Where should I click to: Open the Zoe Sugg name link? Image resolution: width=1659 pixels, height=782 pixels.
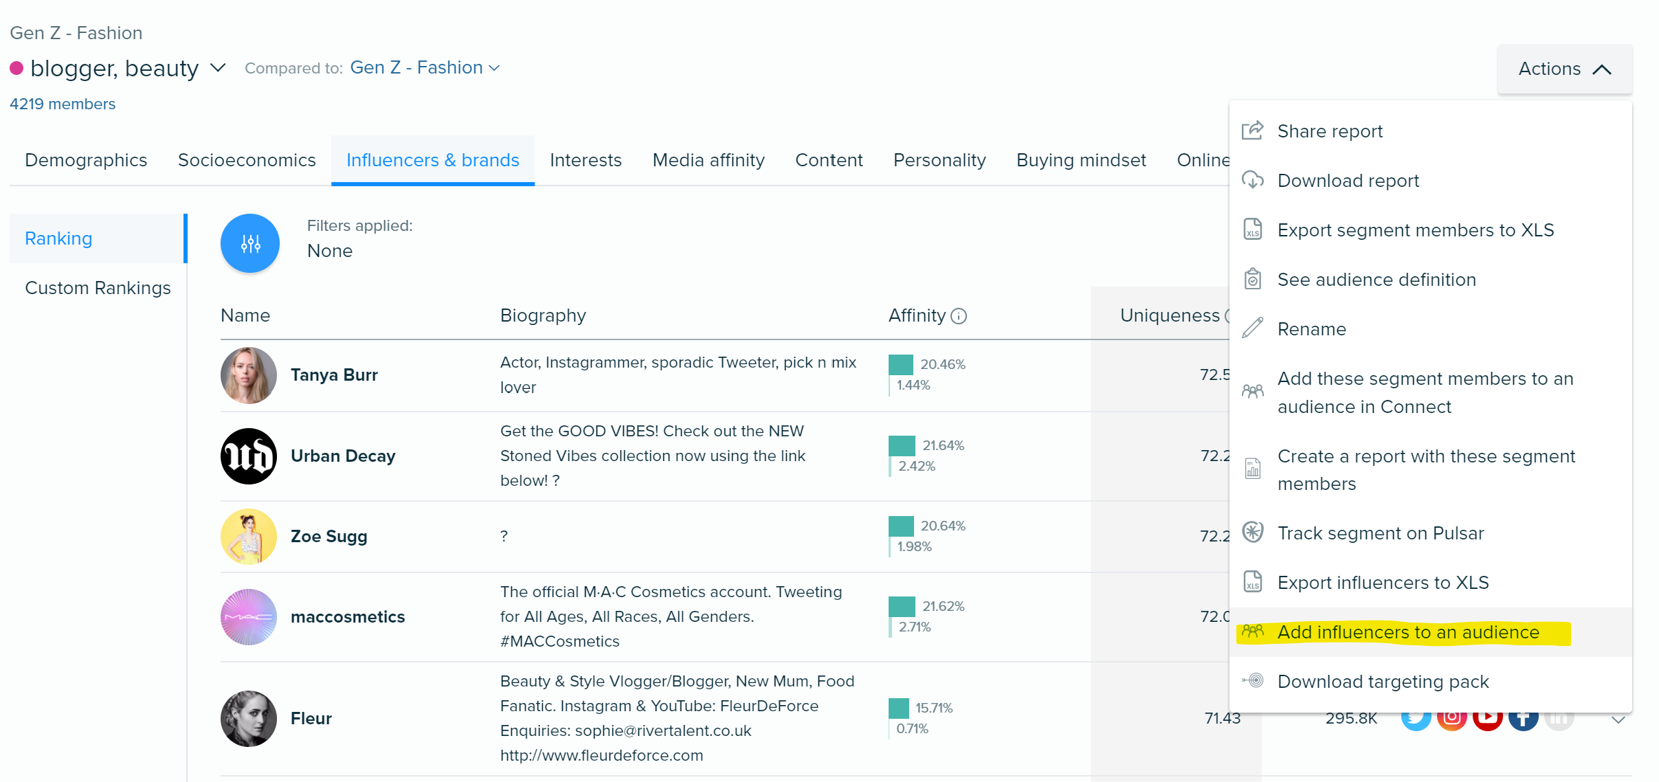(329, 536)
